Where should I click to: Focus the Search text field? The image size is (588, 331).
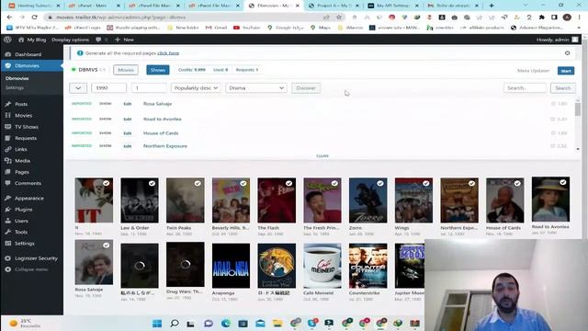[525, 88]
